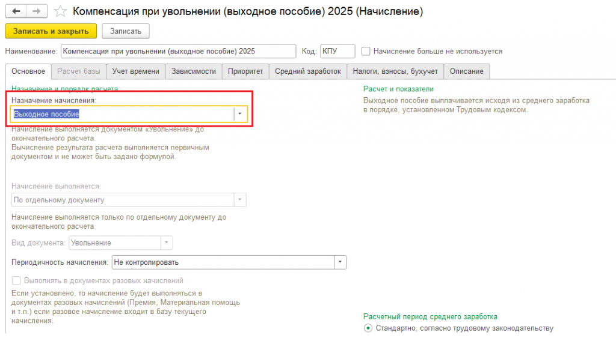Open the «Учет времени» tab
The width and height of the screenshot is (616, 338).
136,71
